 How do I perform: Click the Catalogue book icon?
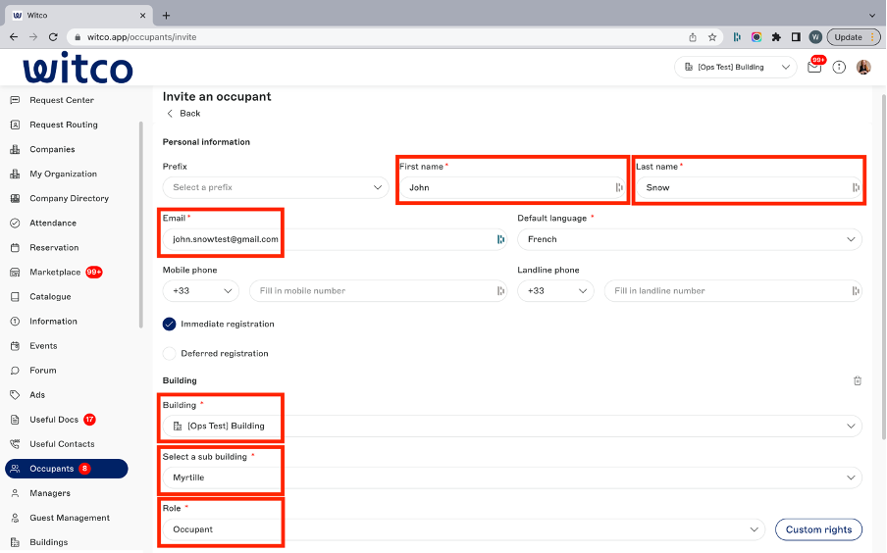pyautogui.click(x=16, y=297)
